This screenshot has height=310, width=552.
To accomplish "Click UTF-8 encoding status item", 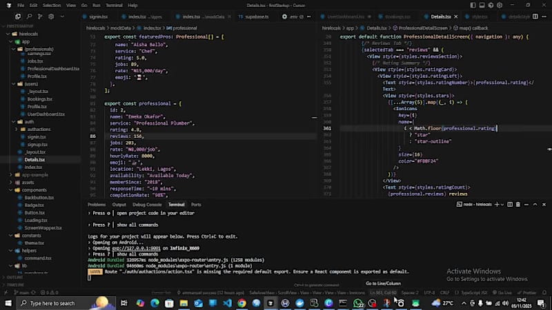I will pos(429,292).
